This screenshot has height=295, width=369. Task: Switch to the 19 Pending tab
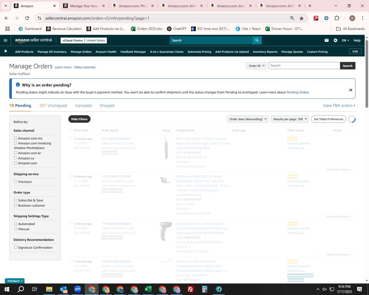coord(20,105)
